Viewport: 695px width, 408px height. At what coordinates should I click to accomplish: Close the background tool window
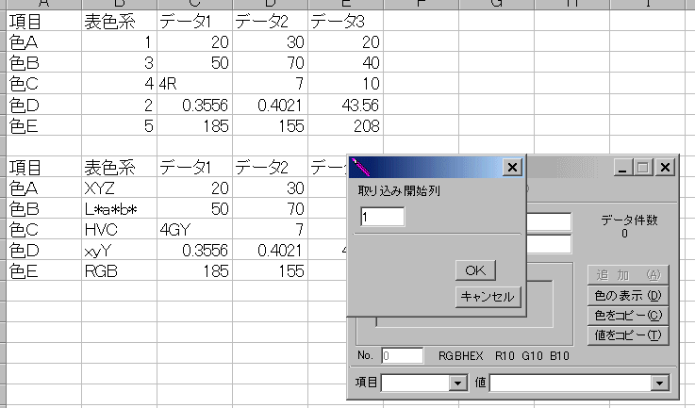(665, 168)
